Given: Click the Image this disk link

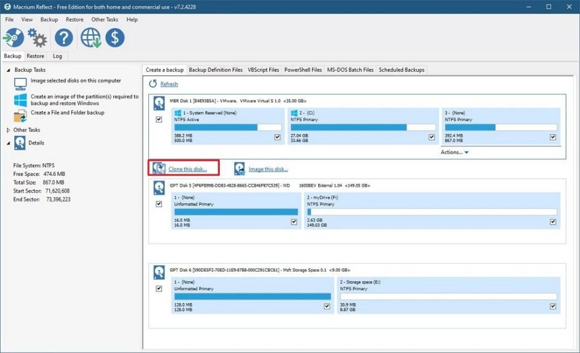Looking at the screenshot, I should pos(268,169).
